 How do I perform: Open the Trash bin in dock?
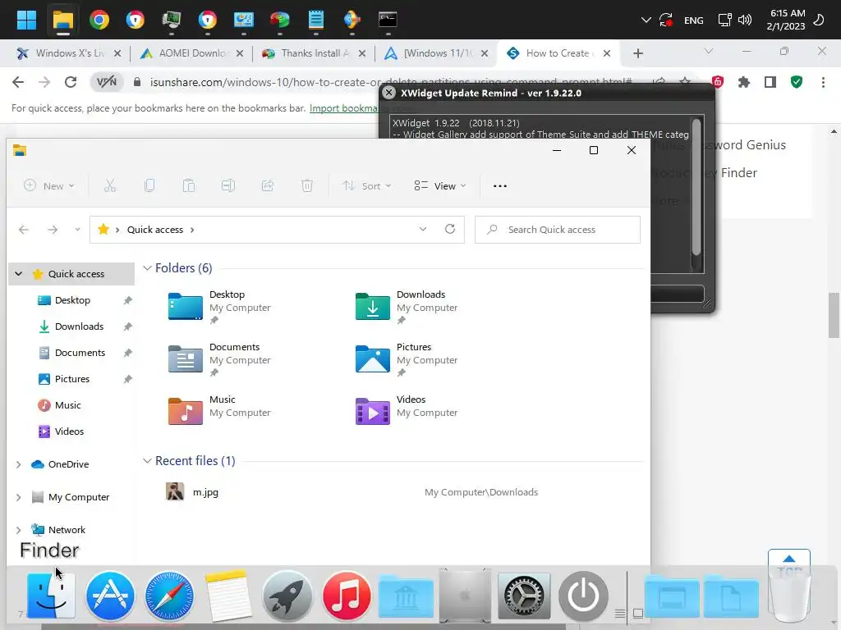789,596
